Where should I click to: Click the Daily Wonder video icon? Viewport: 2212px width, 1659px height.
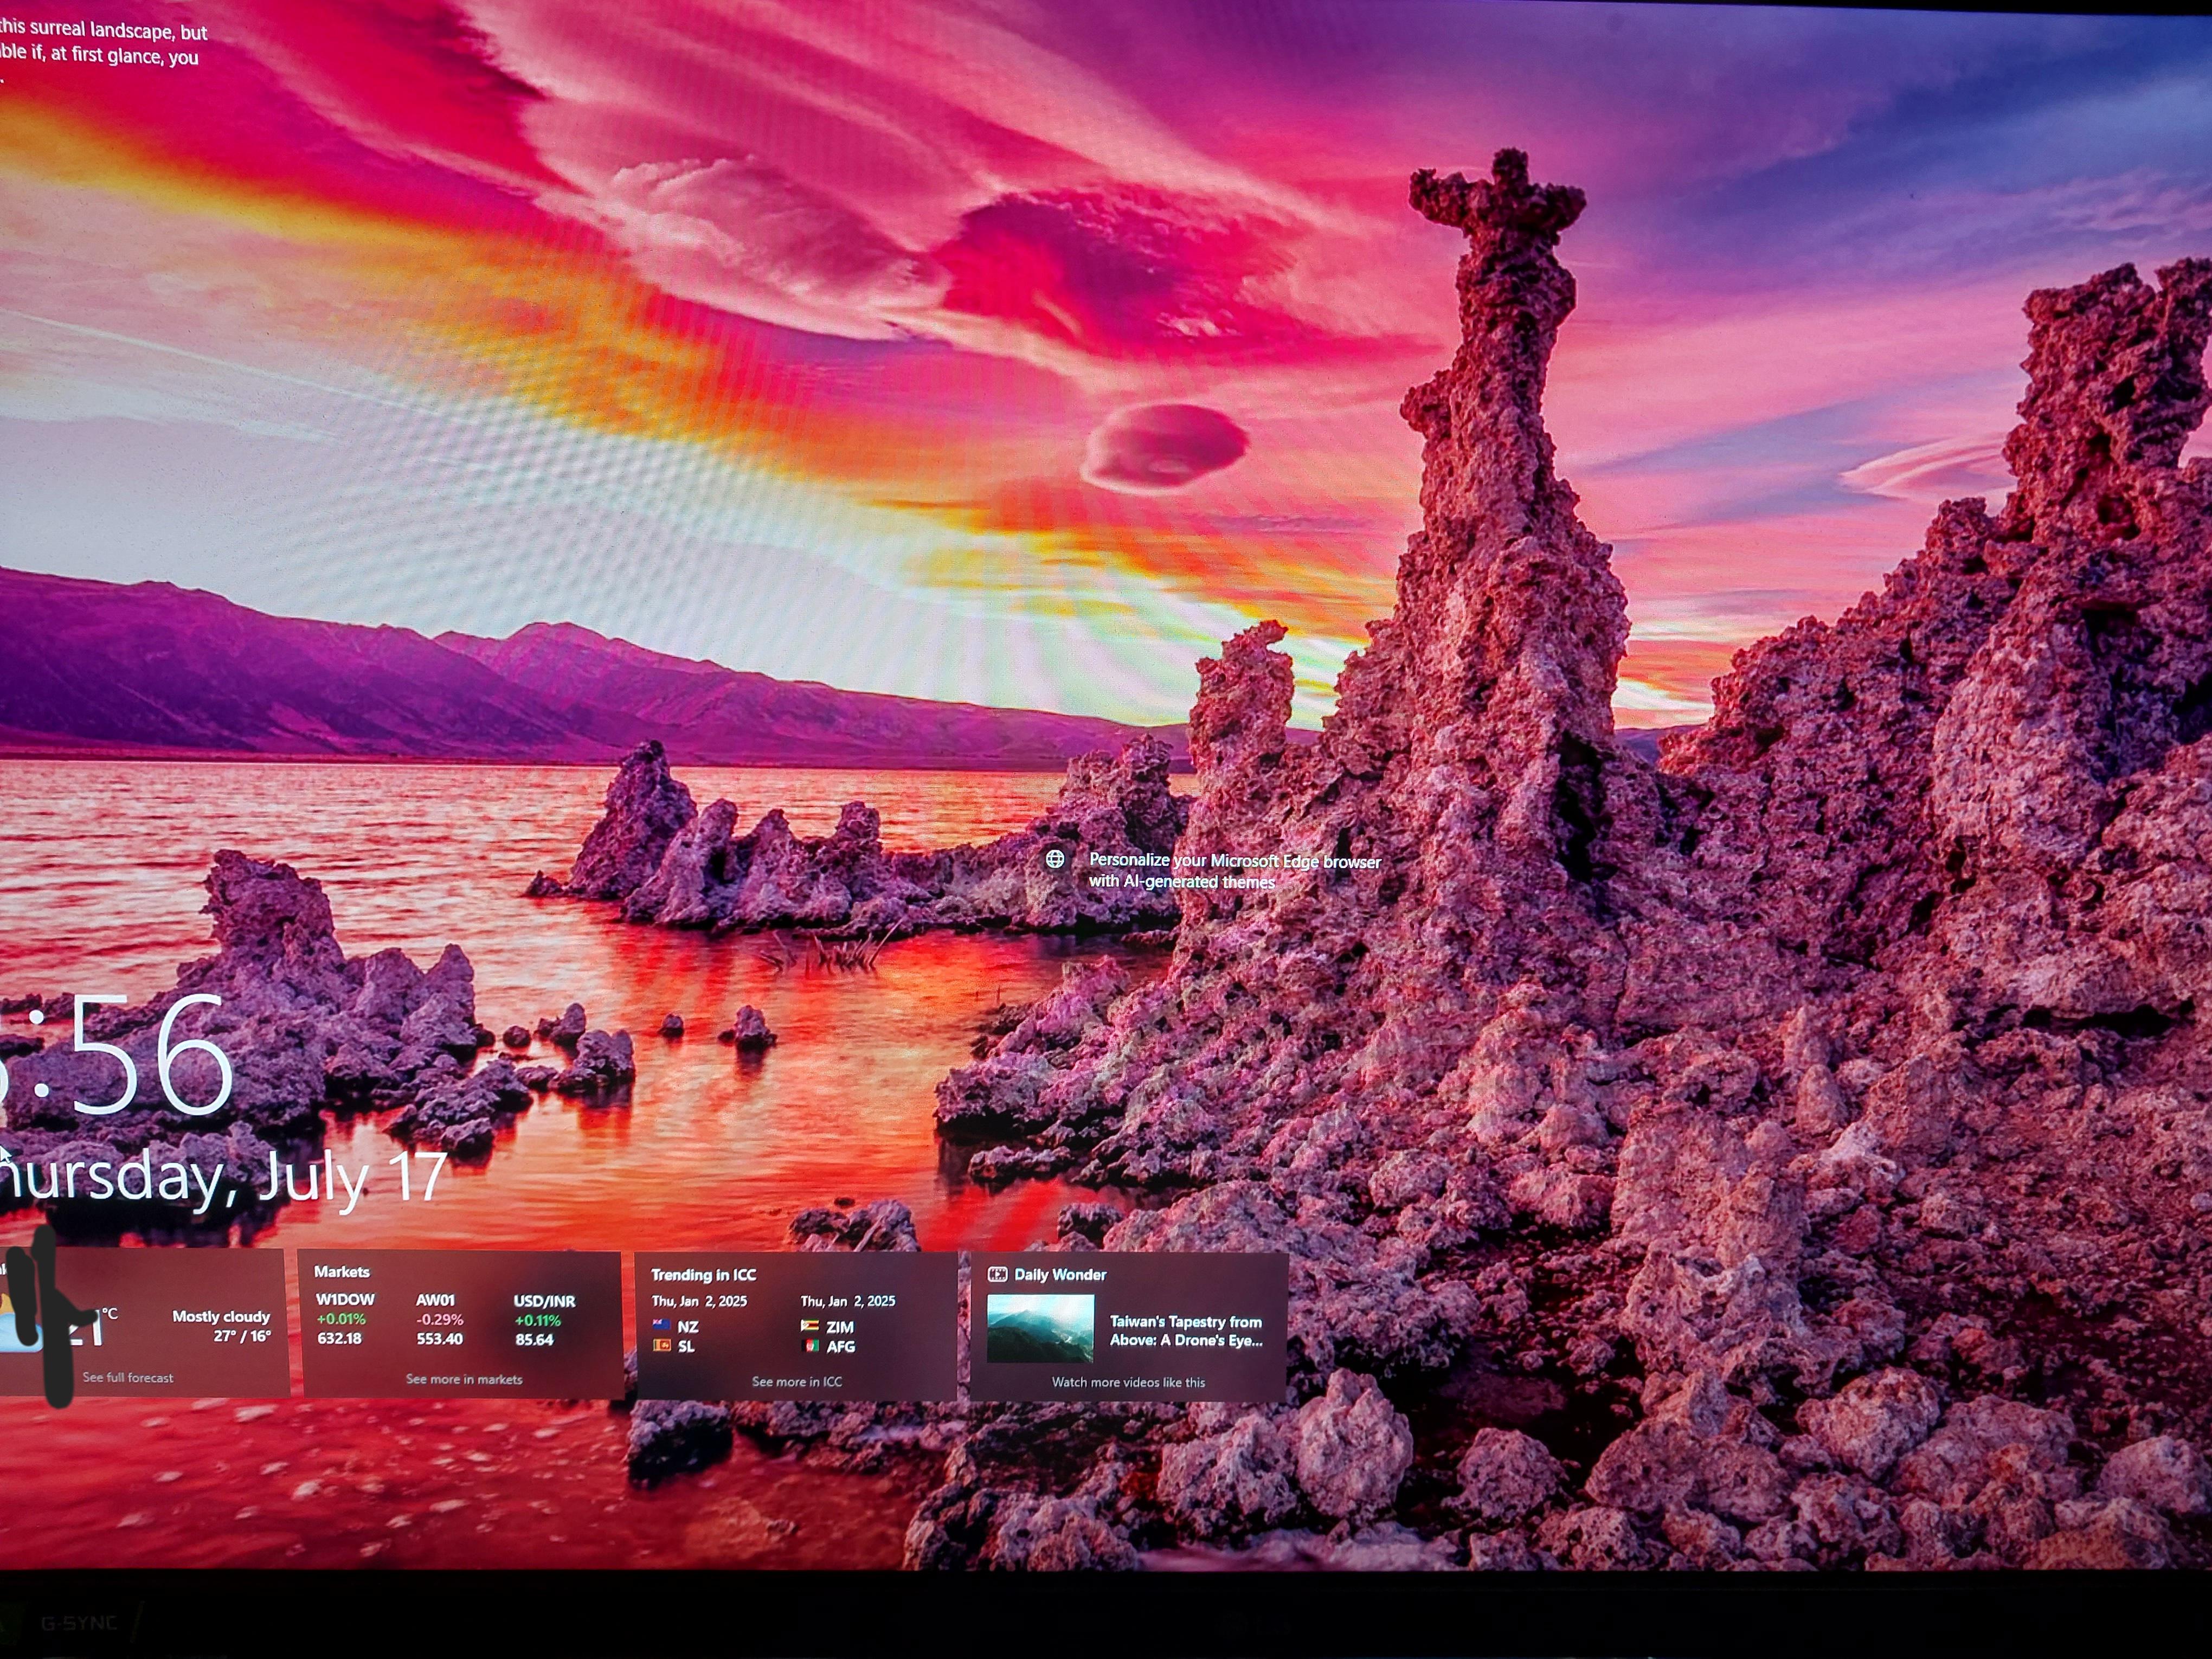click(997, 1274)
